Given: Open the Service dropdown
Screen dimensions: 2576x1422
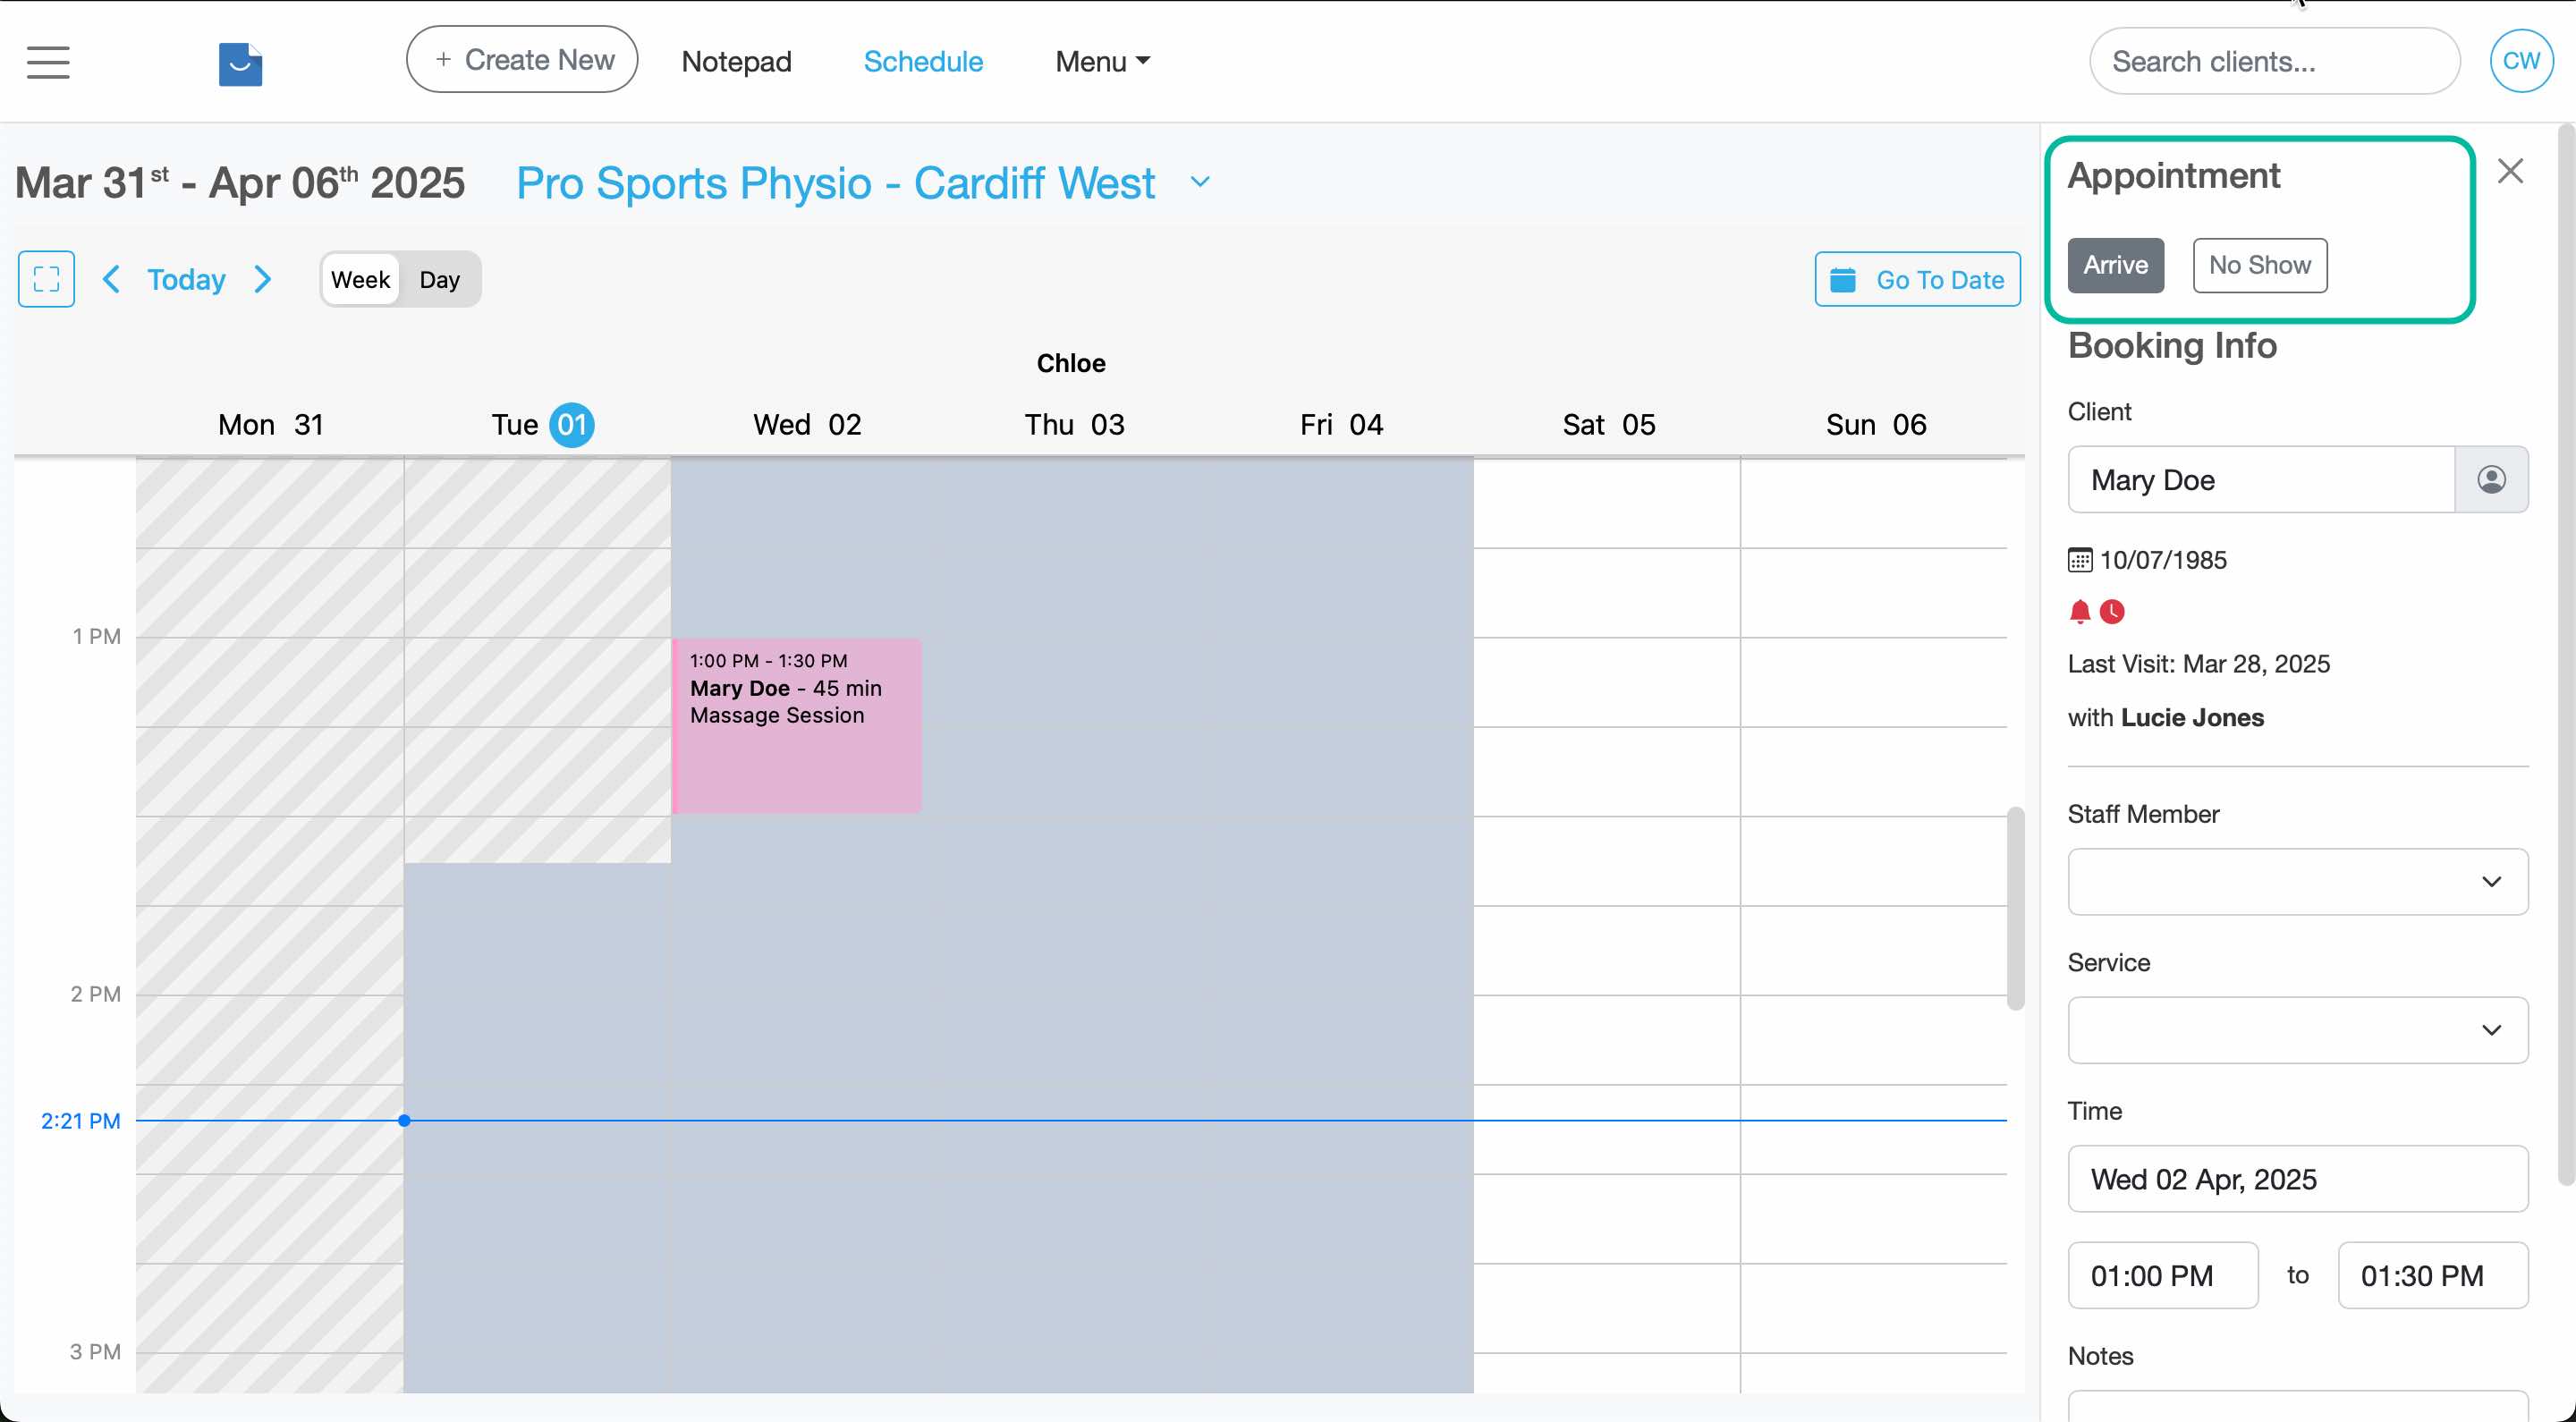Looking at the screenshot, I should point(2297,1030).
